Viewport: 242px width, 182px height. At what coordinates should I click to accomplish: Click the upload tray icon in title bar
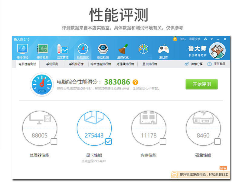(205, 39)
